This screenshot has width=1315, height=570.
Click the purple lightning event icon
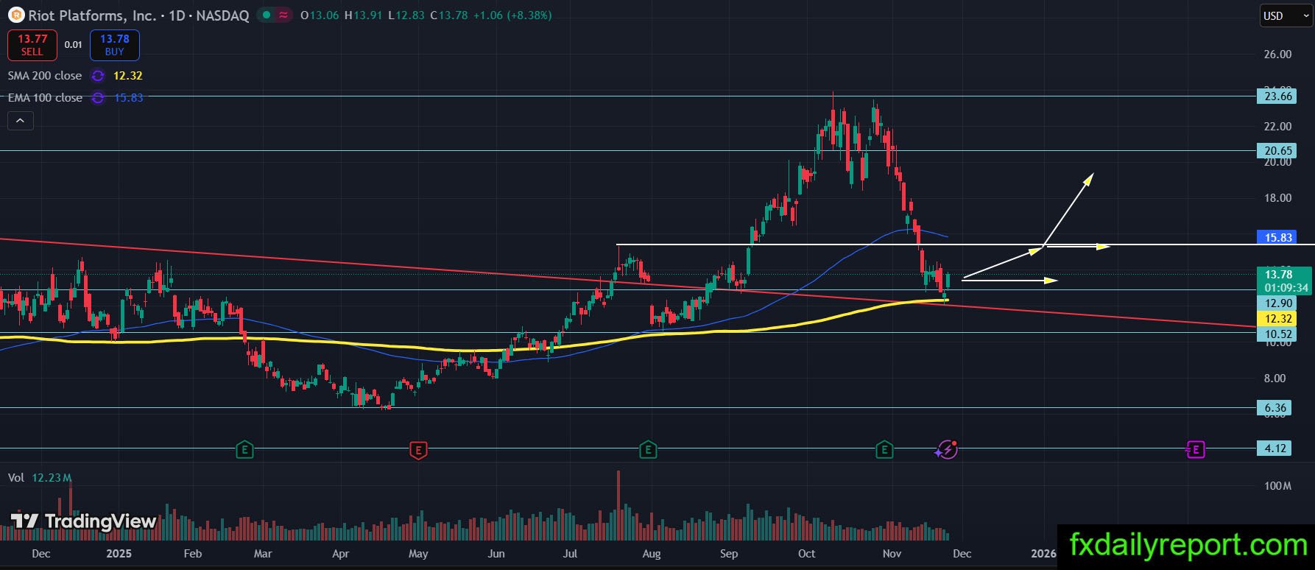tap(947, 449)
